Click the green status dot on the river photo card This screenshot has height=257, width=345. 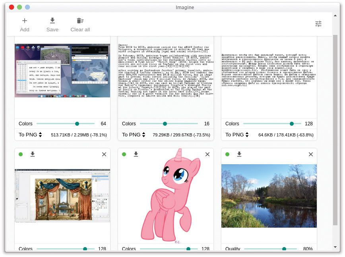(x=227, y=154)
